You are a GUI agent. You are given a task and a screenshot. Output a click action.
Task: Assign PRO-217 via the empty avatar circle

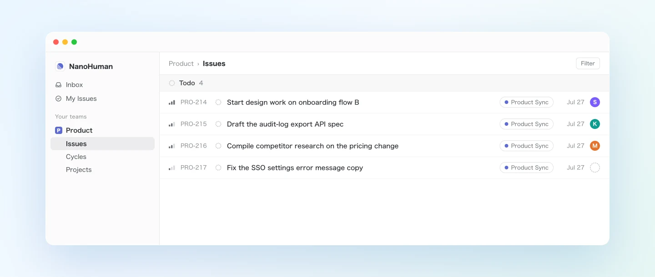pos(595,168)
